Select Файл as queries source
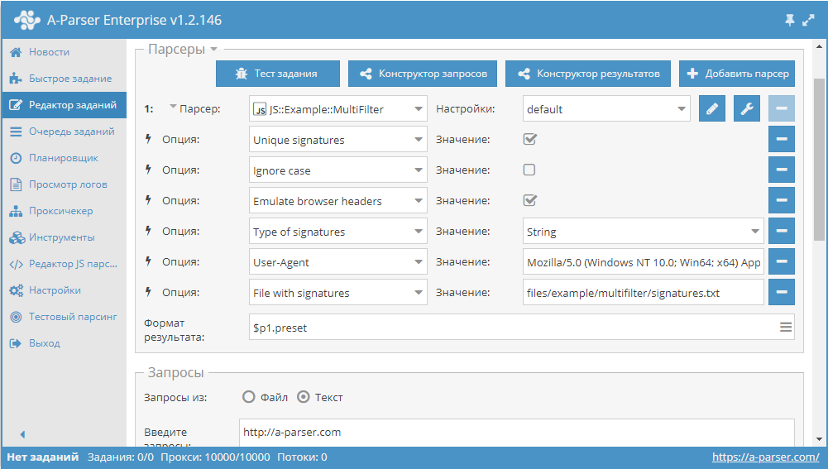The width and height of the screenshot is (828, 469). click(248, 397)
